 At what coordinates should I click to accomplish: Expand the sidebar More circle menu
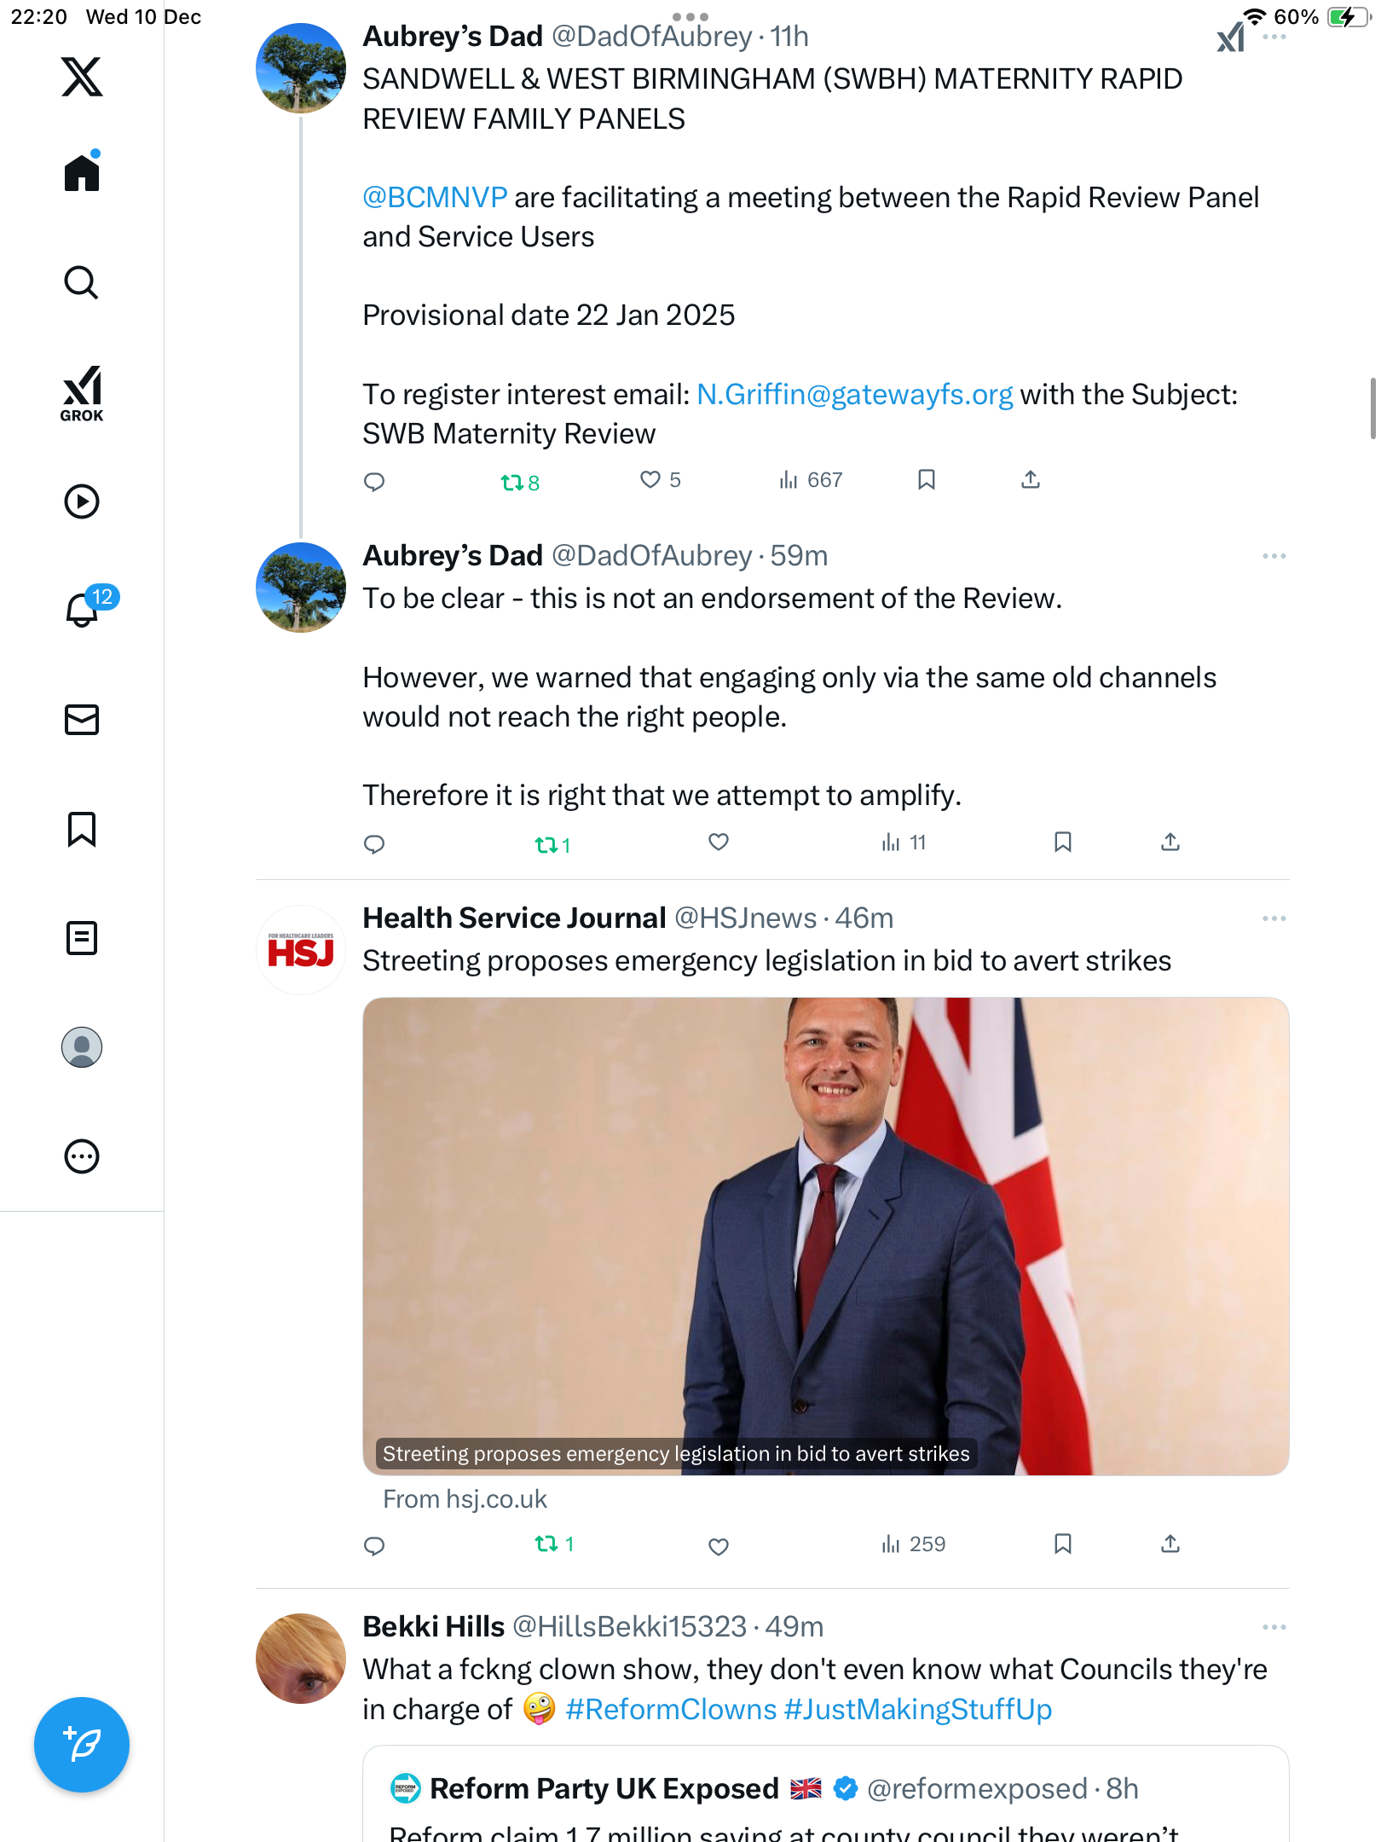tap(82, 1156)
